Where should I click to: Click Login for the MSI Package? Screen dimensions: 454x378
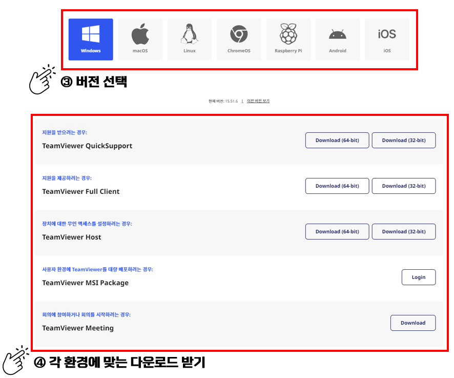(x=418, y=277)
